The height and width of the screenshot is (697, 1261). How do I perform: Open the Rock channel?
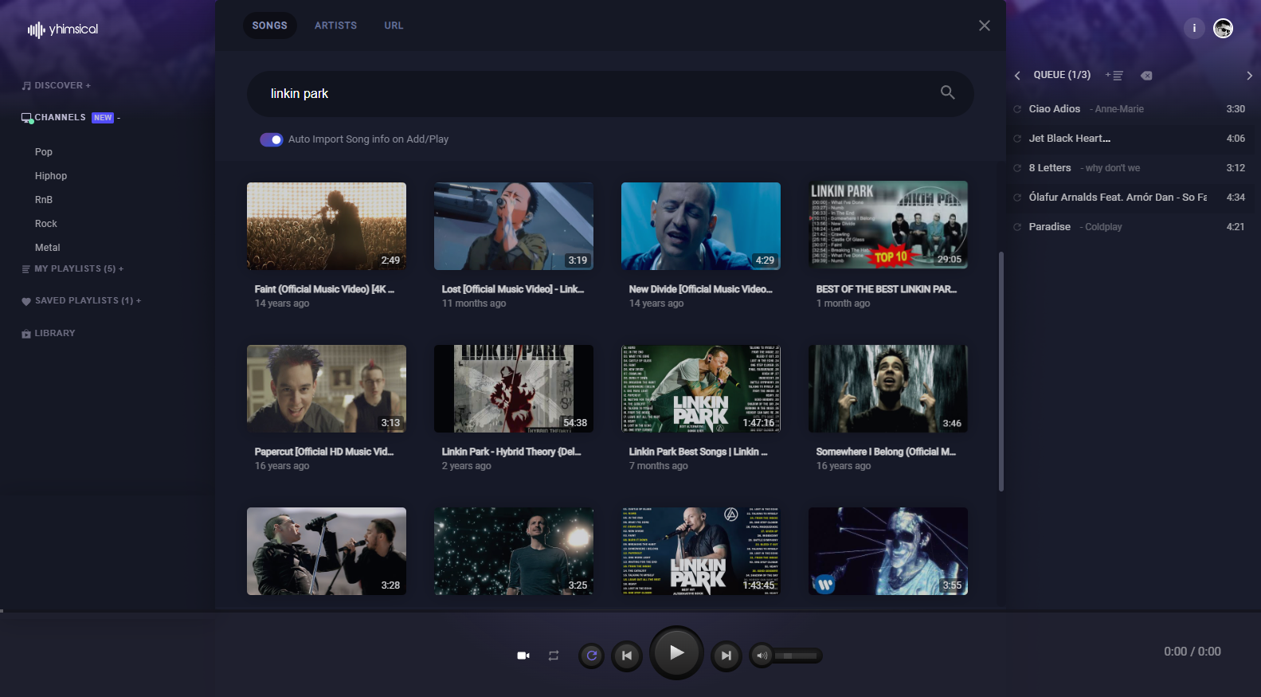tap(46, 224)
